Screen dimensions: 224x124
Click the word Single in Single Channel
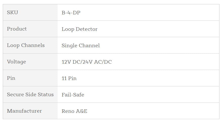tap(70, 45)
